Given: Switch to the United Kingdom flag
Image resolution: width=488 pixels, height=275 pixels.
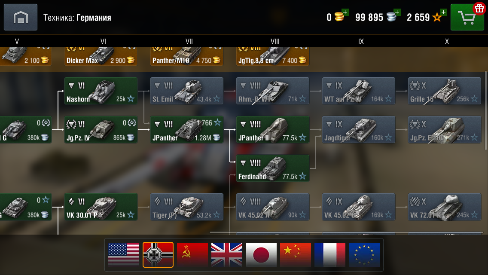Looking at the screenshot, I should pyautogui.click(x=226, y=254).
